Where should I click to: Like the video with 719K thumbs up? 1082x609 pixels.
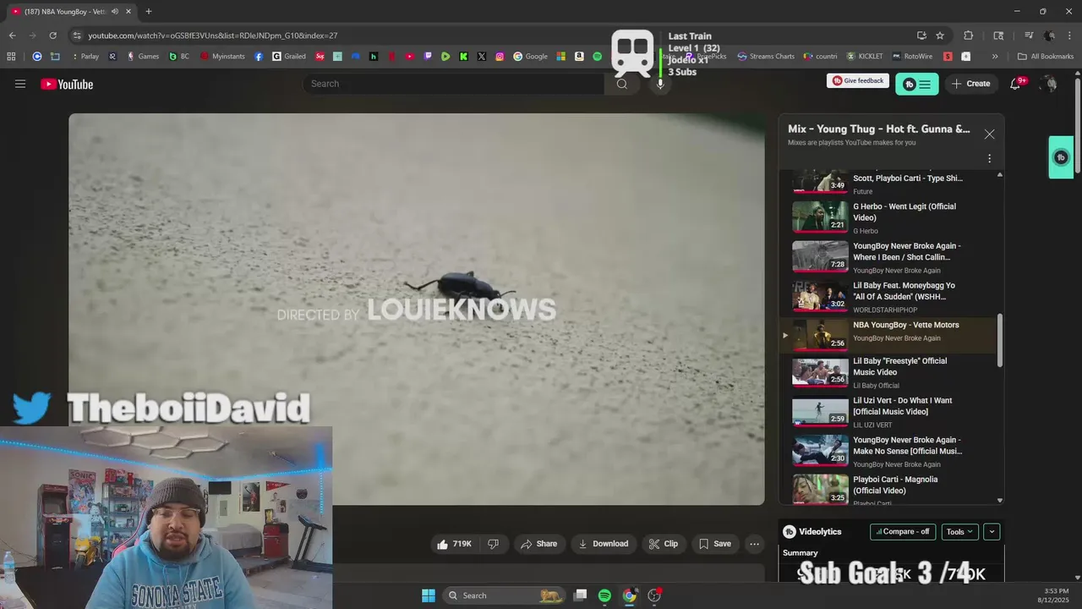coord(455,544)
